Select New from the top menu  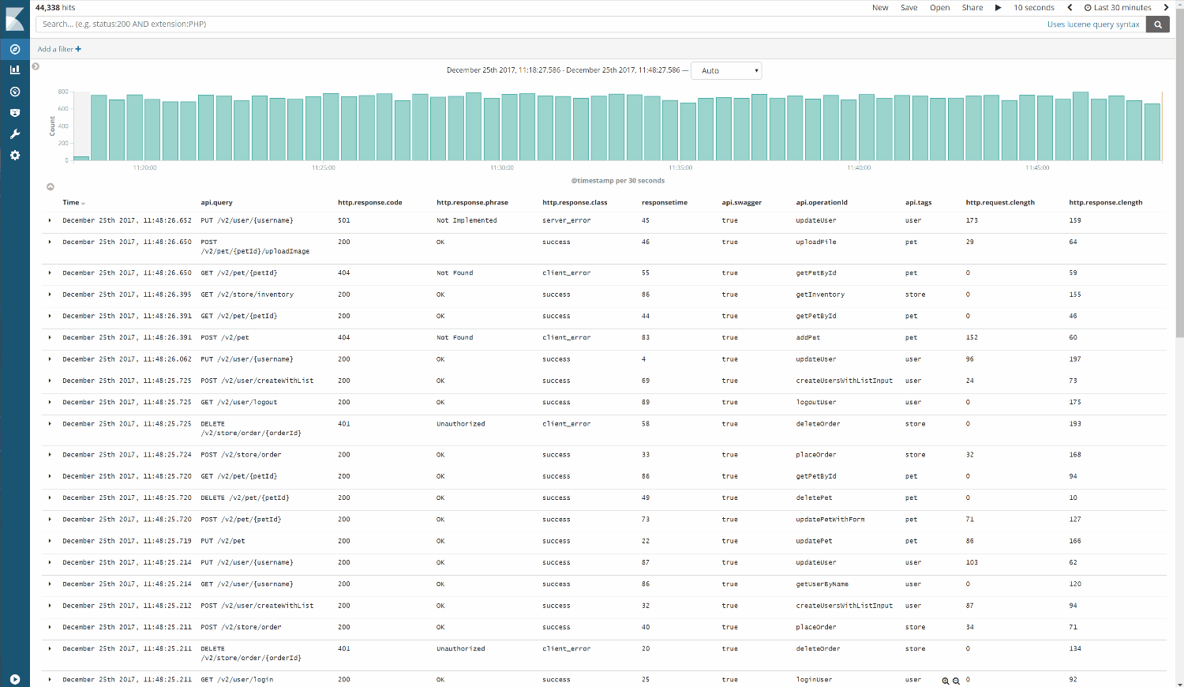pos(879,7)
